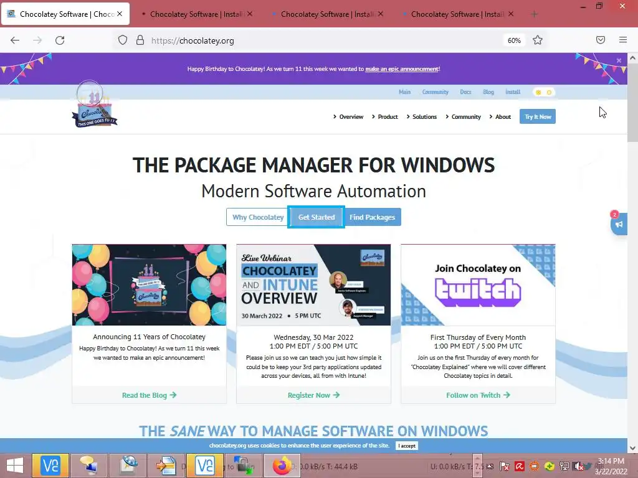Open the Firefox hamburger menu
This screenshot has width=638, height=478.
623,40
